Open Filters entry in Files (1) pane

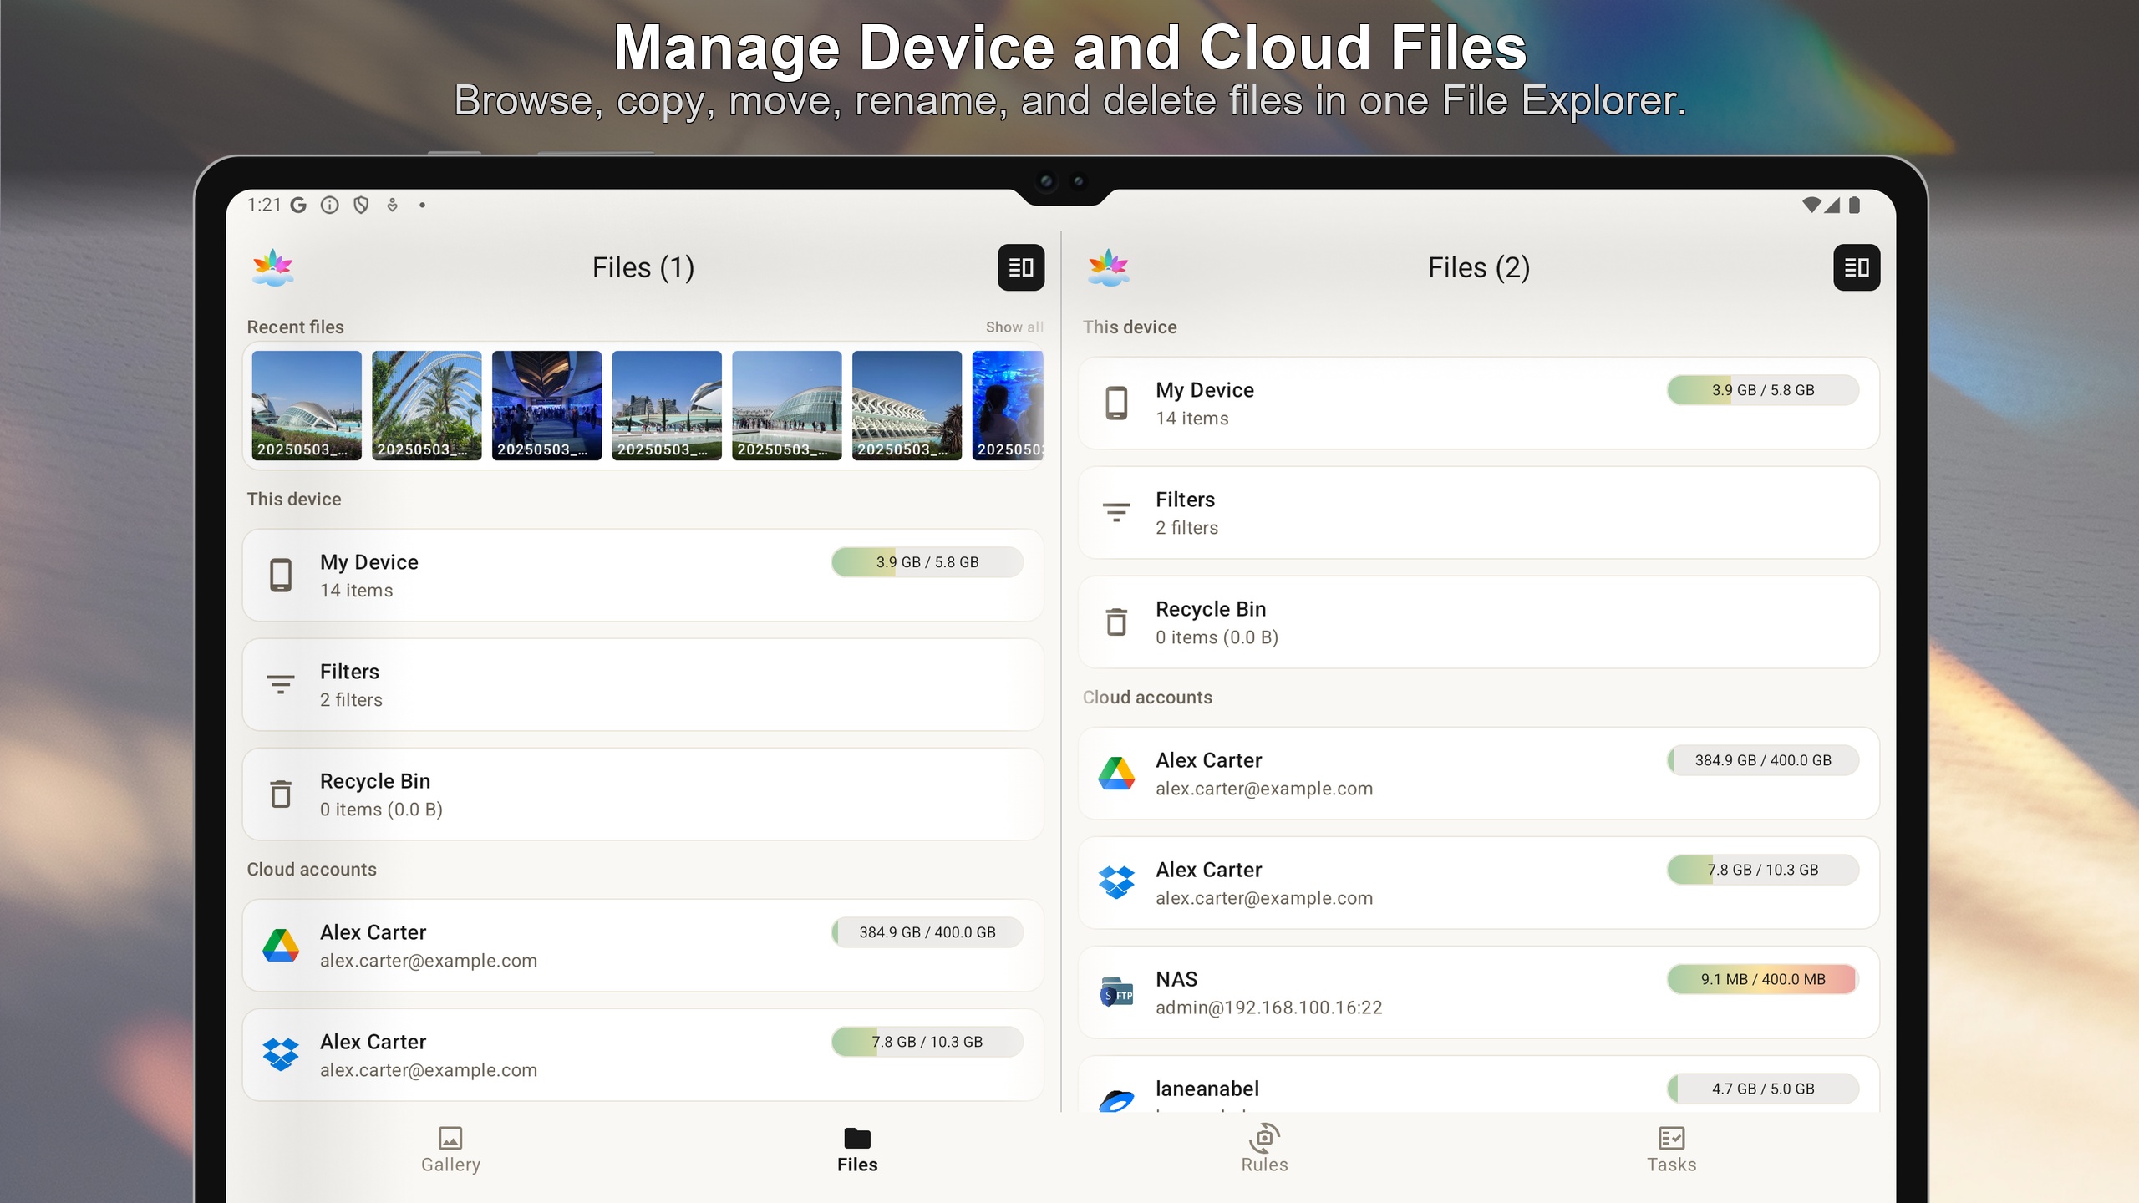tap(643, 684)
